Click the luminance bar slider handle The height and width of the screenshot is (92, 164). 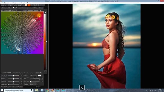(46, 41)
